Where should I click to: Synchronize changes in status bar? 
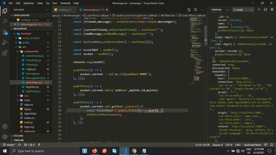click(19, 145)
